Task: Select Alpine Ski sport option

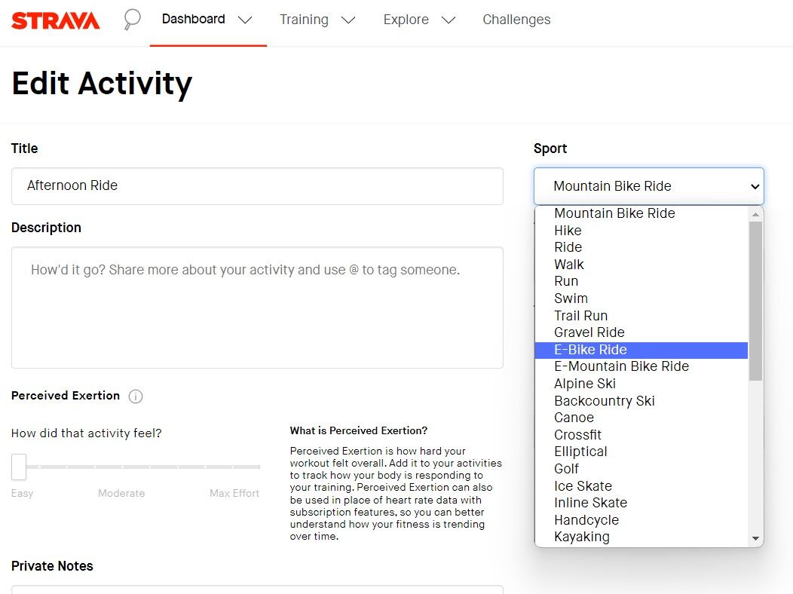Action: 584,384
